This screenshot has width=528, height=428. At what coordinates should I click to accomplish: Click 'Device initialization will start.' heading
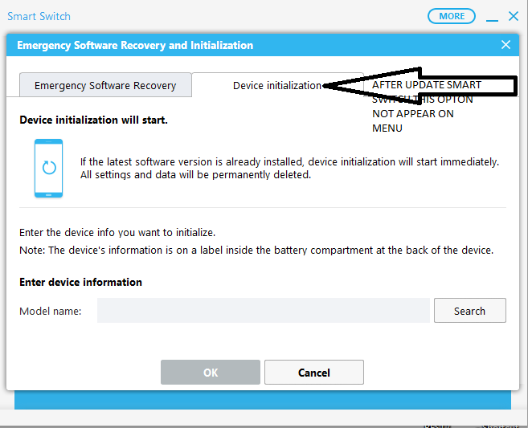[93, 120]
